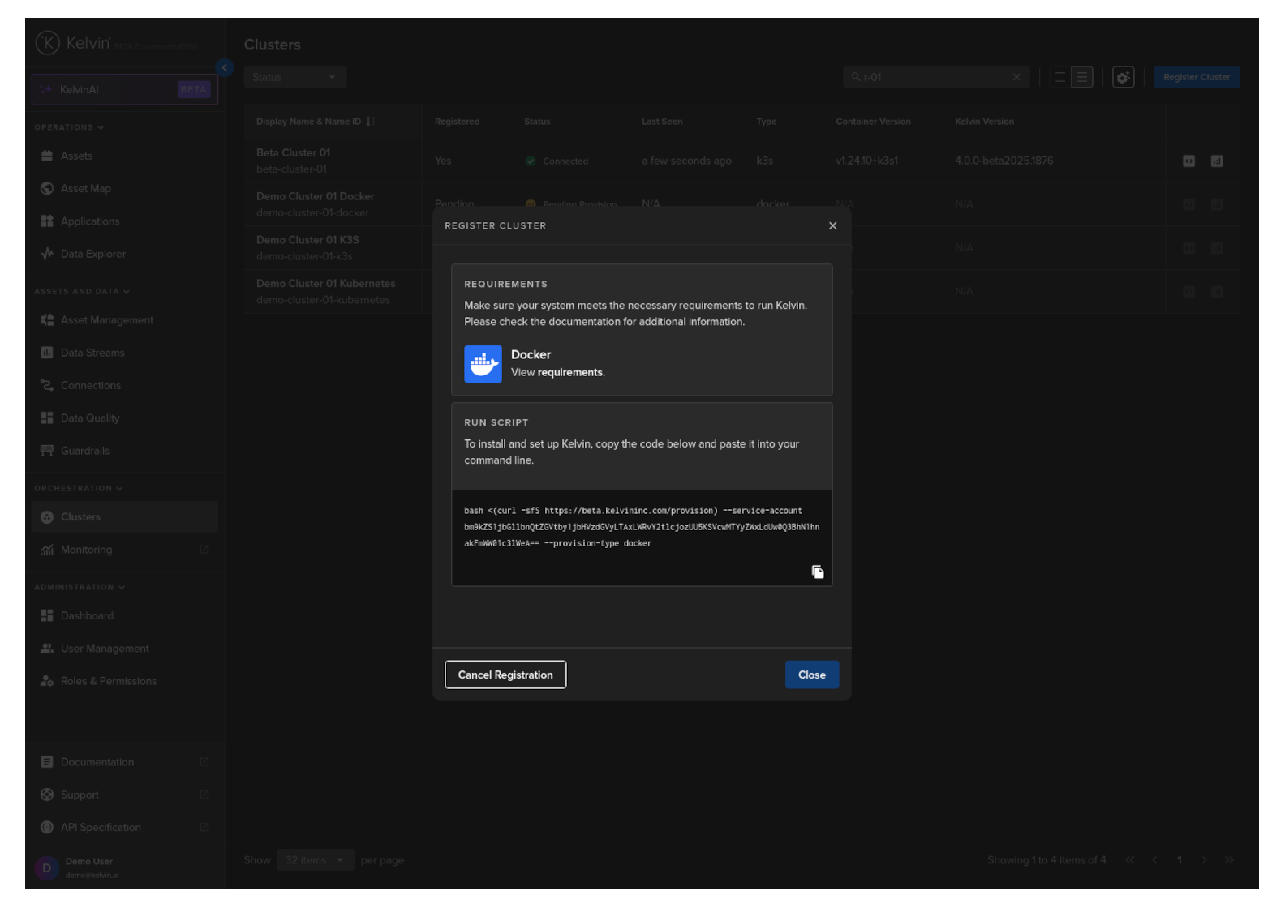1285x908 pixels.
Task: Collapse the Orchestration sidebar section
Action: (79, 488)
